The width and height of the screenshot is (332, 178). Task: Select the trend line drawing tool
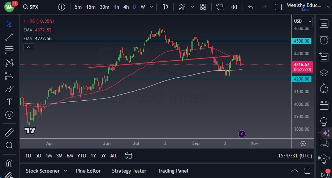(9, 36)
